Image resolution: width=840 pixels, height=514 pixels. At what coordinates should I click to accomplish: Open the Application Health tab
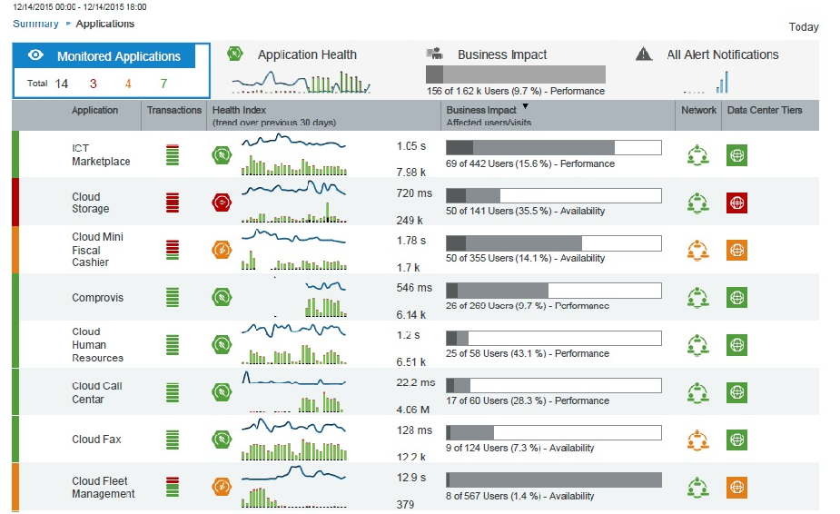click(307, 54)
